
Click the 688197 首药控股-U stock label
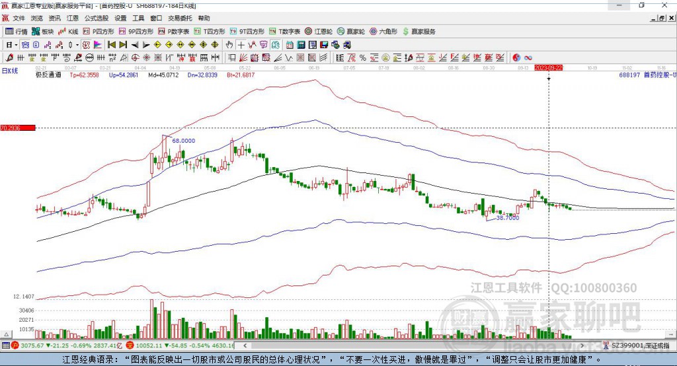(x=648, y=75)
